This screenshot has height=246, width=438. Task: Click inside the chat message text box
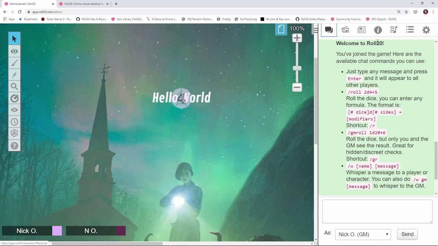377,211
